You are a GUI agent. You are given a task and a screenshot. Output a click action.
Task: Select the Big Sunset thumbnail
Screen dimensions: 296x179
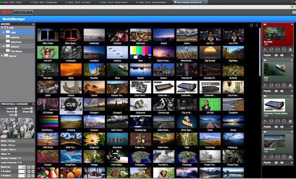(x=210, y=54)
